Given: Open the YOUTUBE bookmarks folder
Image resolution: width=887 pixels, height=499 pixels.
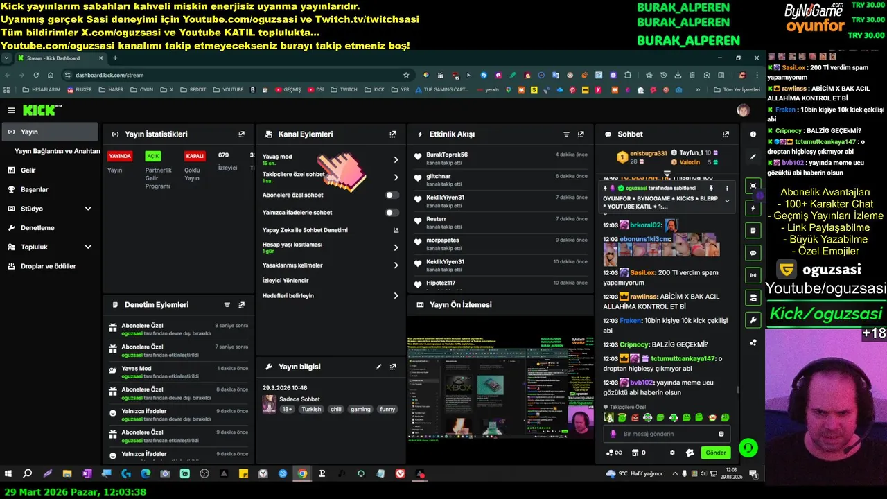Looking at the screenshot, I should click(228, 90).
